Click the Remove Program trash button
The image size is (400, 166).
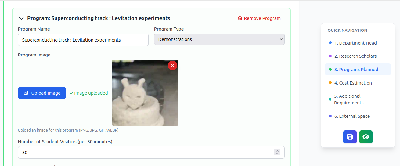(259, 18)
